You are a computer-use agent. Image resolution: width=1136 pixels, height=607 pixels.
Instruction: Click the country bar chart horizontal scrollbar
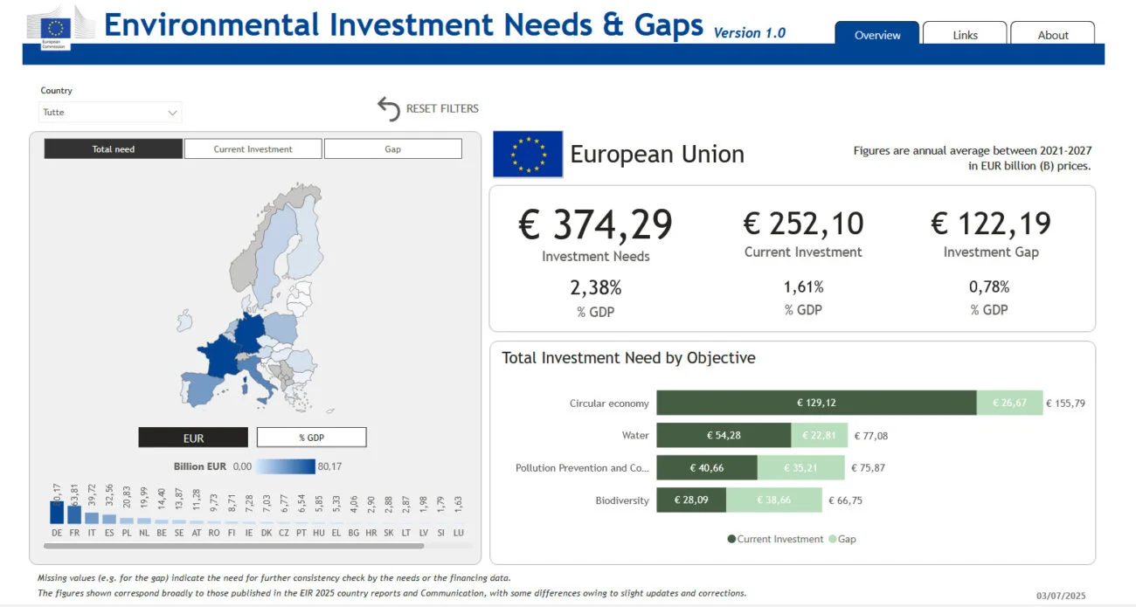pyautogui.click(x=233, y=546)
